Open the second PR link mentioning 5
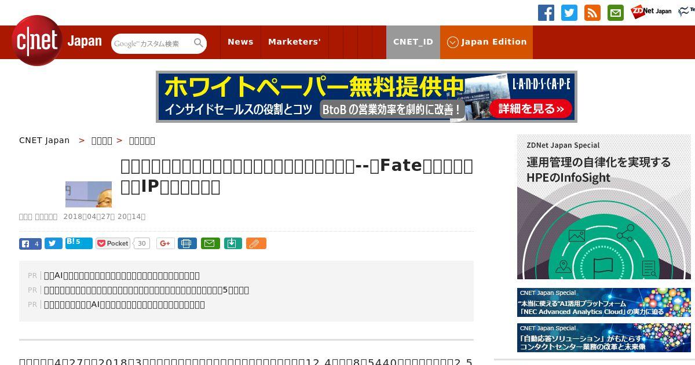 (147, 290)
